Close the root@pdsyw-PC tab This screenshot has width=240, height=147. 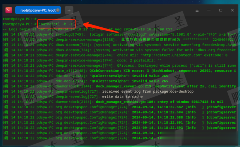(58, 10)
